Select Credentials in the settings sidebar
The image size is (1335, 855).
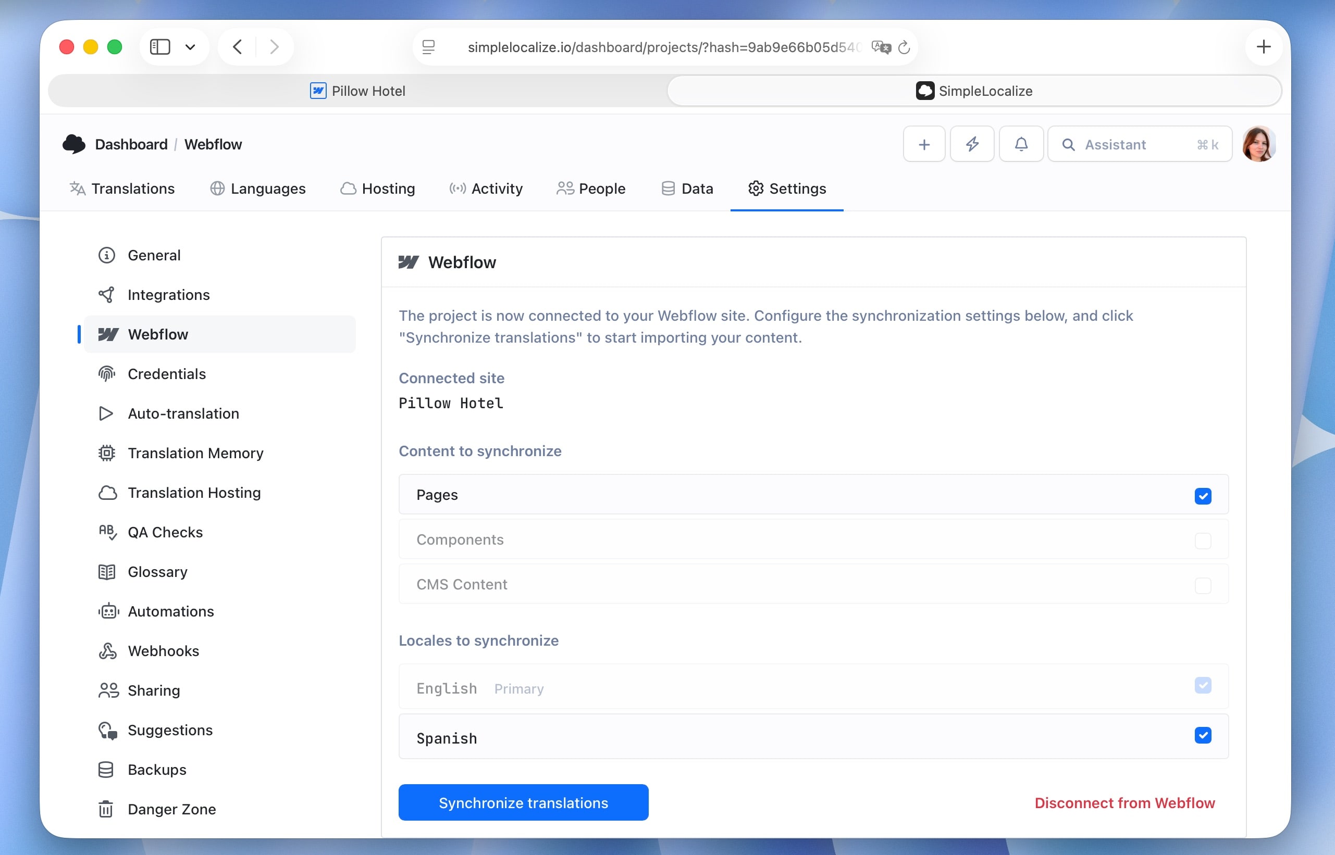(167, 374)
